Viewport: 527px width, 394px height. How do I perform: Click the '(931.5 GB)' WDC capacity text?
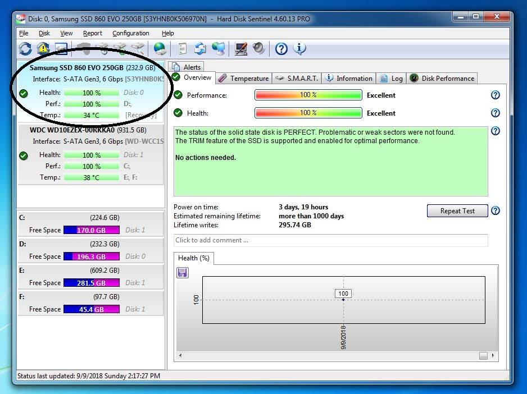point(131,130)
